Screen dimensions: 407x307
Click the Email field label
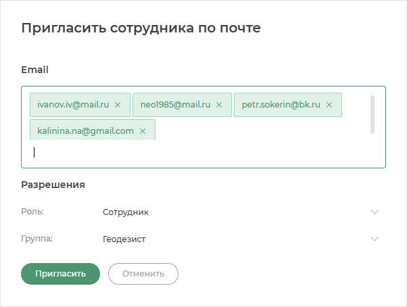click(34, 70)
